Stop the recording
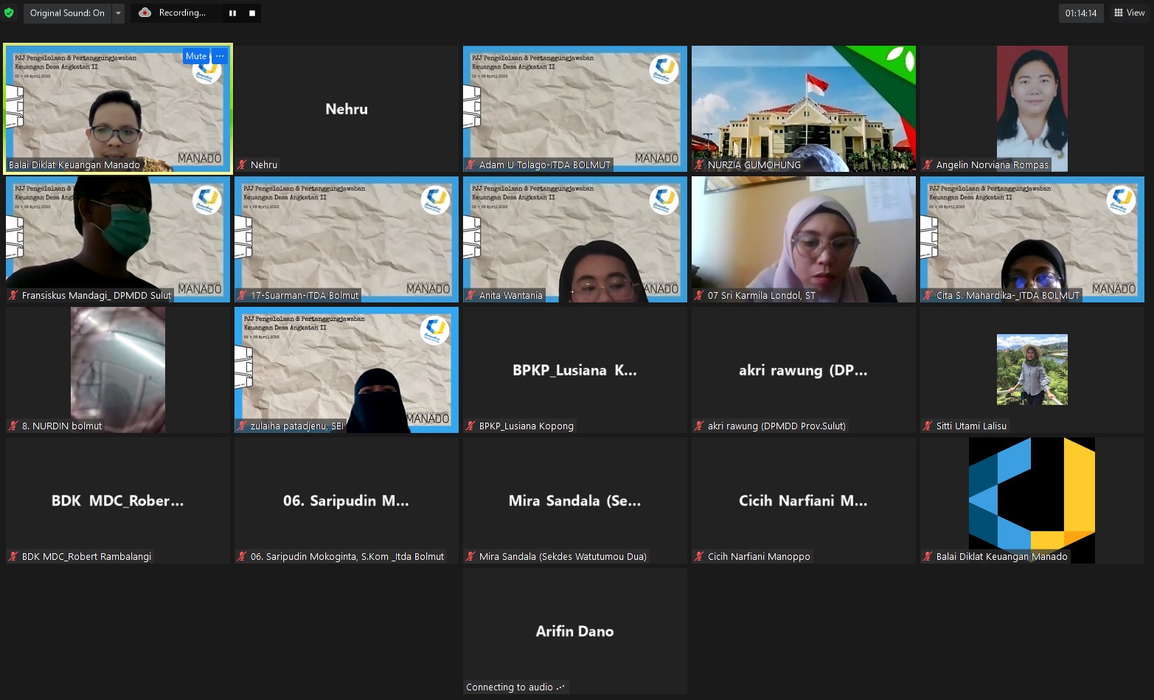 pyautogui.click(x=251, y=13)
